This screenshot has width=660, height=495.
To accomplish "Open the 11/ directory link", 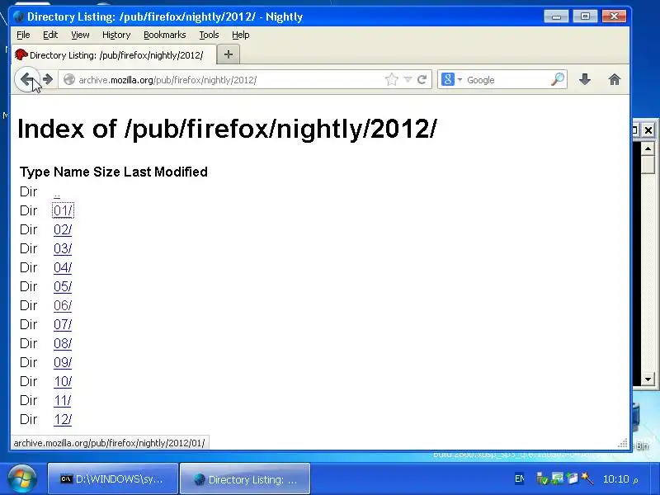I will (x=63, y=400).
